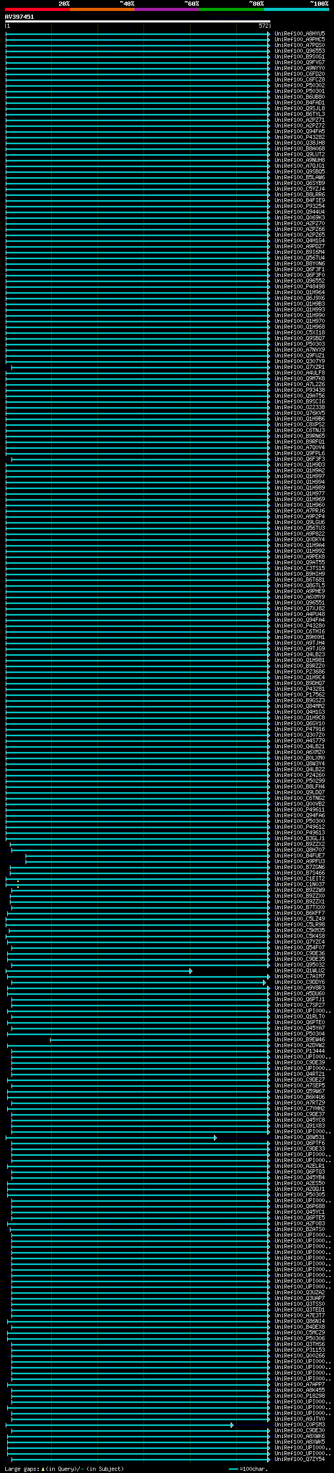Select the AV397451 query label
Image resolution: width=334 pixels, height=1473 pixels.
pos(19,17)
